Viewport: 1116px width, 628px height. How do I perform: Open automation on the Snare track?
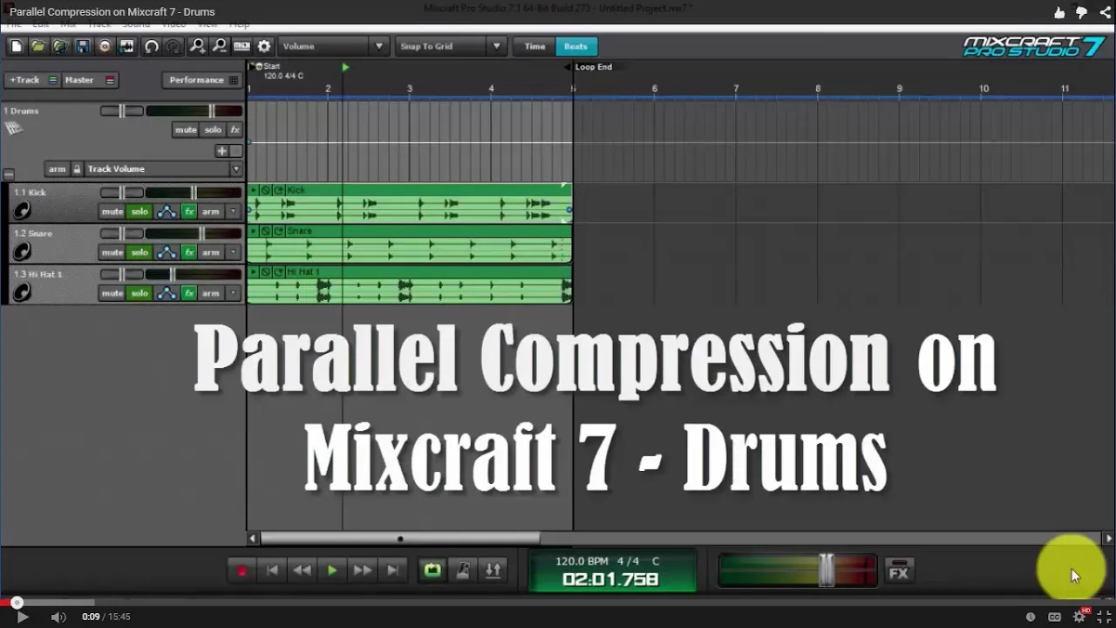click(166, 252)
